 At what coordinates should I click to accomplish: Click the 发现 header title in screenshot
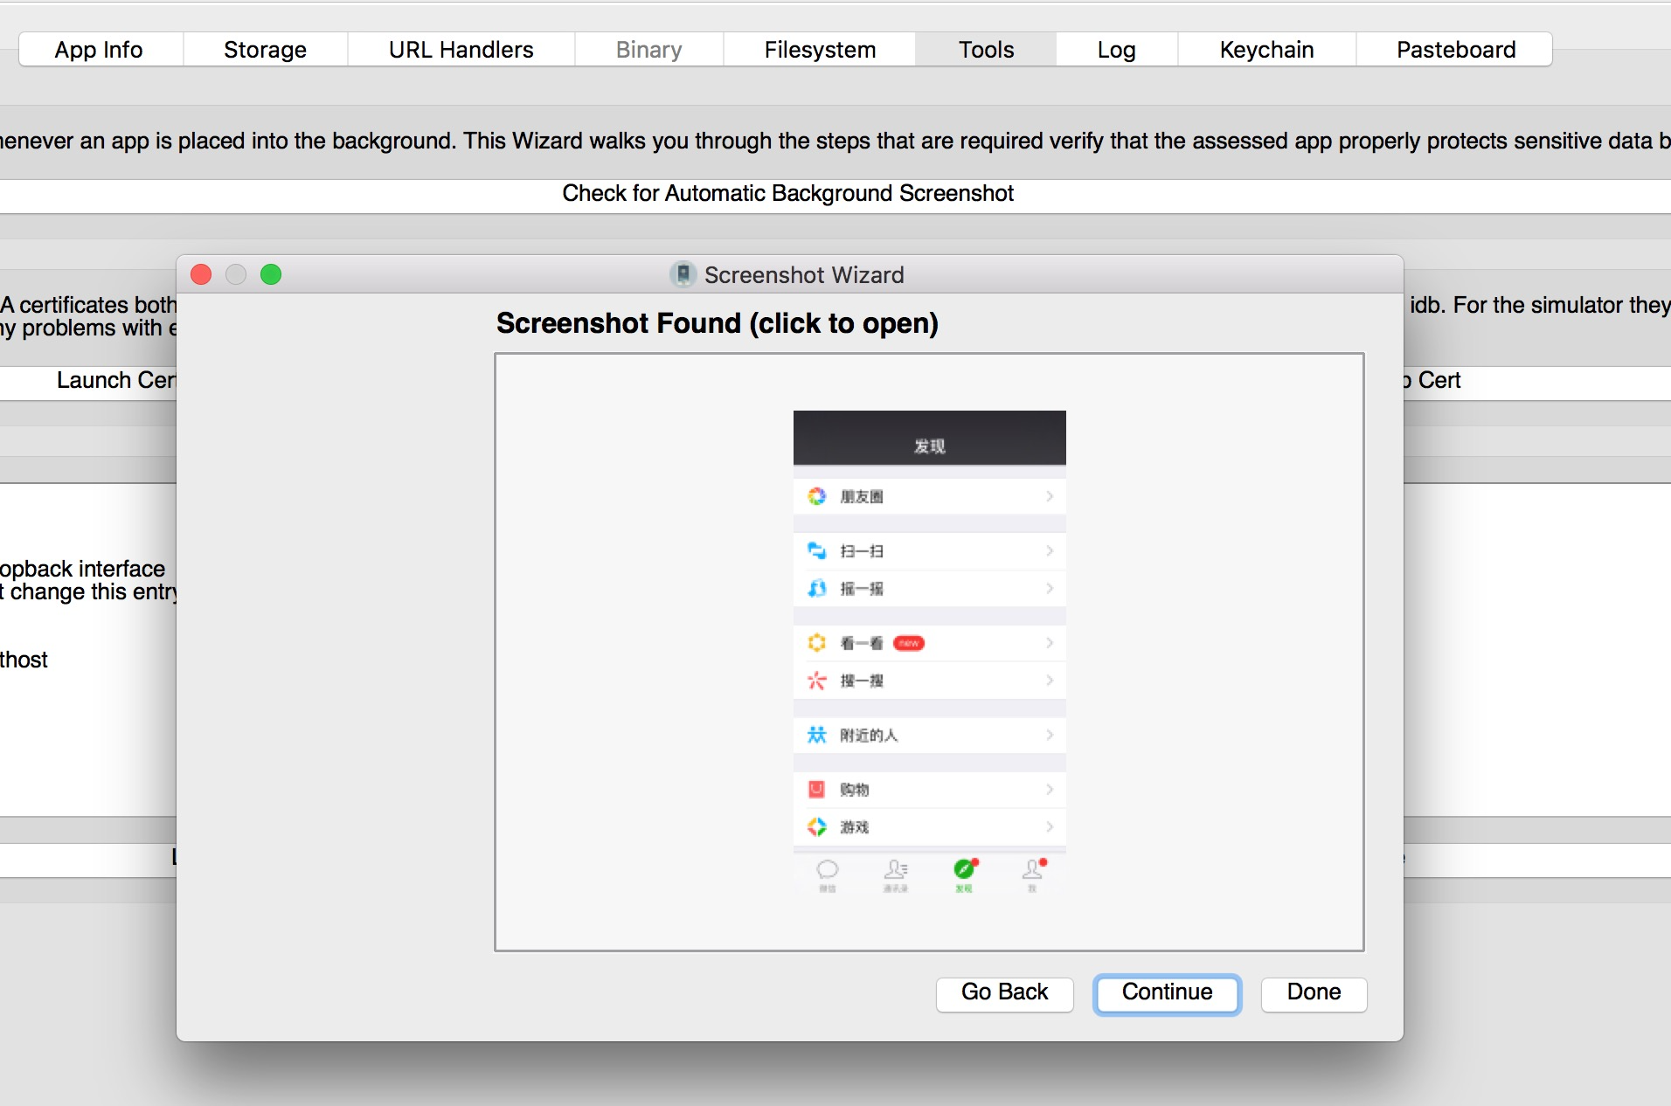click(x=929, y=446)
